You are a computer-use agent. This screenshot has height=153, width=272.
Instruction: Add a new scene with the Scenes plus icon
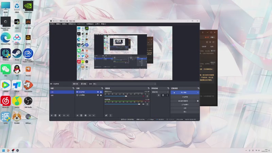(52, 115)
